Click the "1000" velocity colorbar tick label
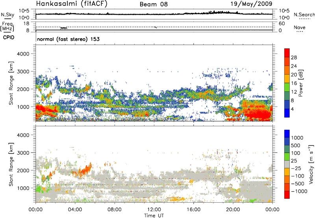The image size is (315, 218). [297, 138]
